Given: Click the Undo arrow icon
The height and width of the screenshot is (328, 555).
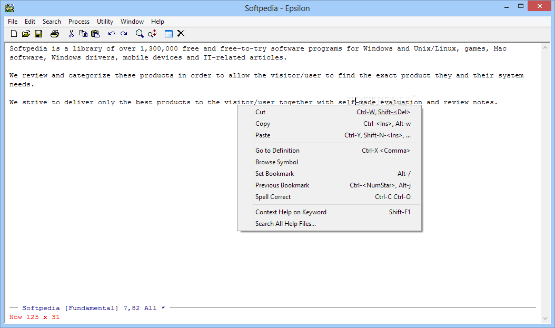Looking at the screenshot, I should point(112,34).
